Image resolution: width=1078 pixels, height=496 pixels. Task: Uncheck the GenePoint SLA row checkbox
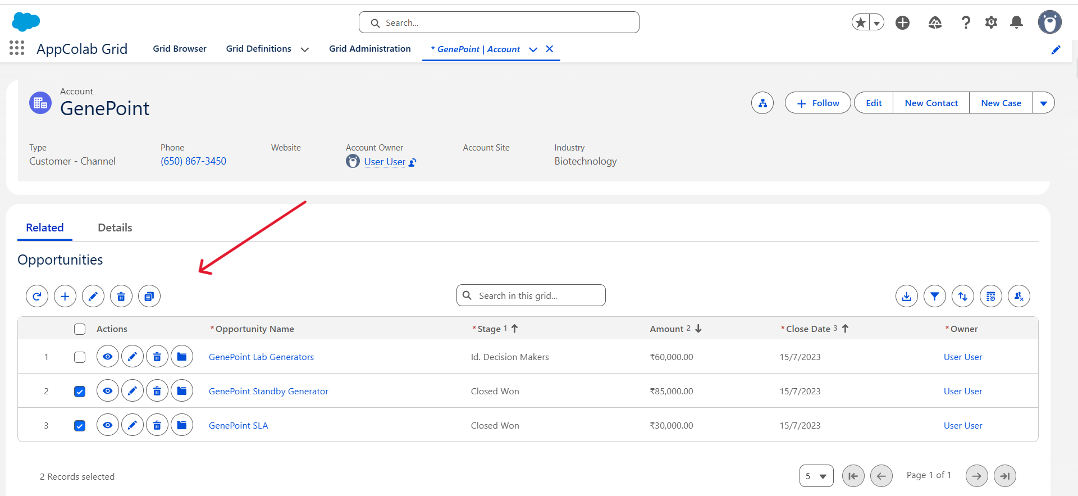click(80, 426)
